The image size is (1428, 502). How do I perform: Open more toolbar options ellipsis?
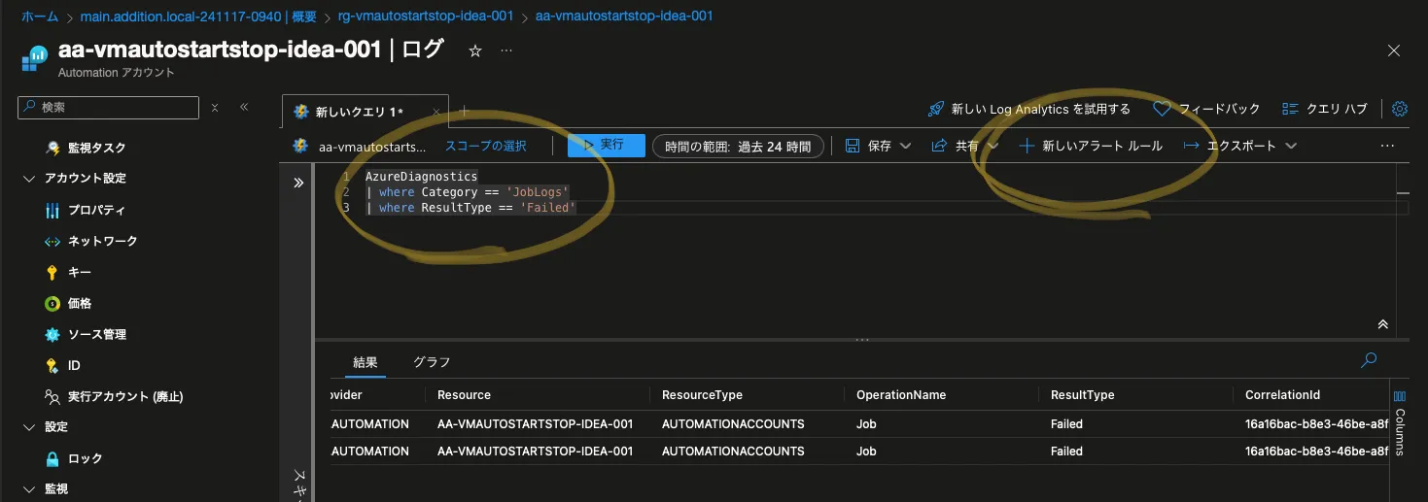tap(1387, 146)
